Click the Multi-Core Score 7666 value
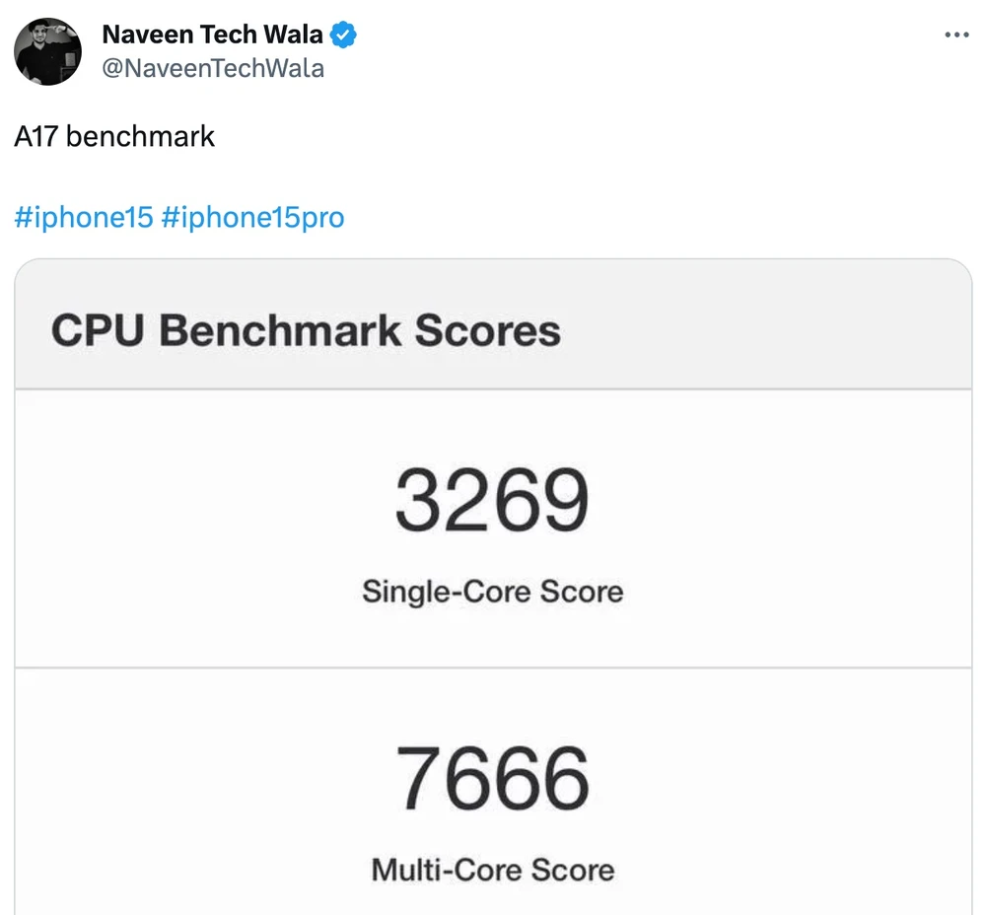The width and height of the screenshot is (986, 915). tap(493, 776)
